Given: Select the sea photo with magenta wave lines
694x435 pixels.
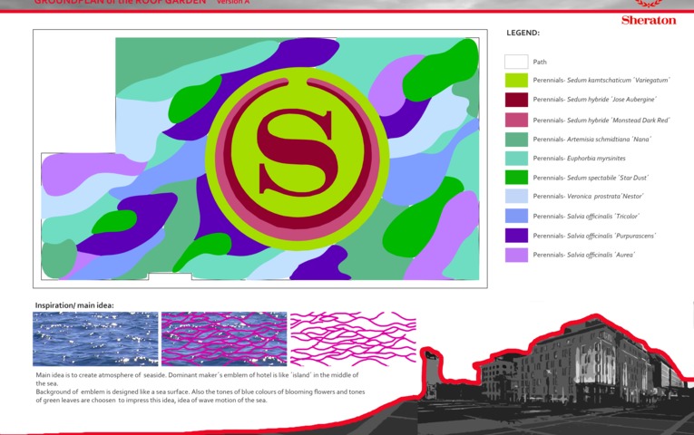Looking at the screenshot, I should click(224, 339).
